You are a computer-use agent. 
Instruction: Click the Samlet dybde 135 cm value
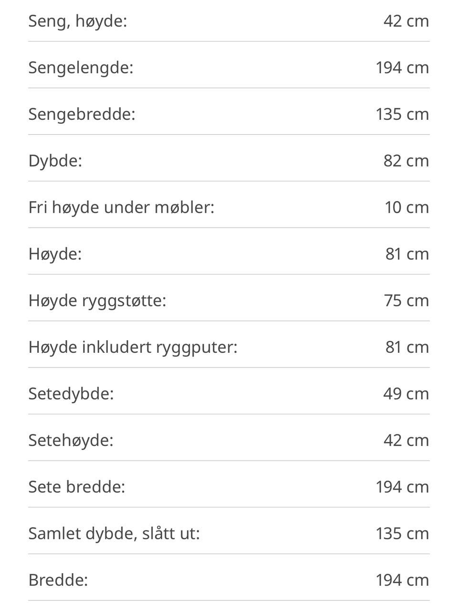tap(402, 533)
